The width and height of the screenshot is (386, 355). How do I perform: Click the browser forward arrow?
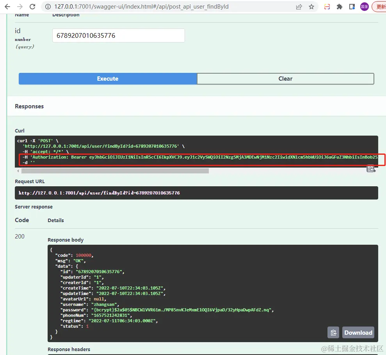pos(20,7)
